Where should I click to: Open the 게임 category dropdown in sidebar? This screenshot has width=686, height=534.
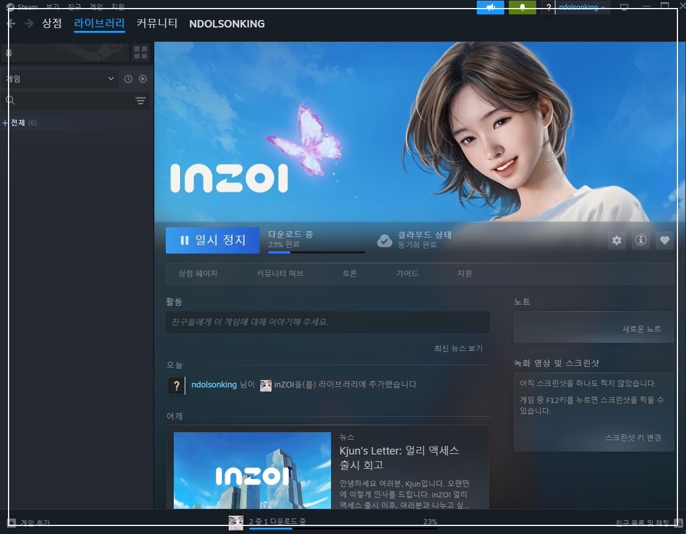(60, 79)
